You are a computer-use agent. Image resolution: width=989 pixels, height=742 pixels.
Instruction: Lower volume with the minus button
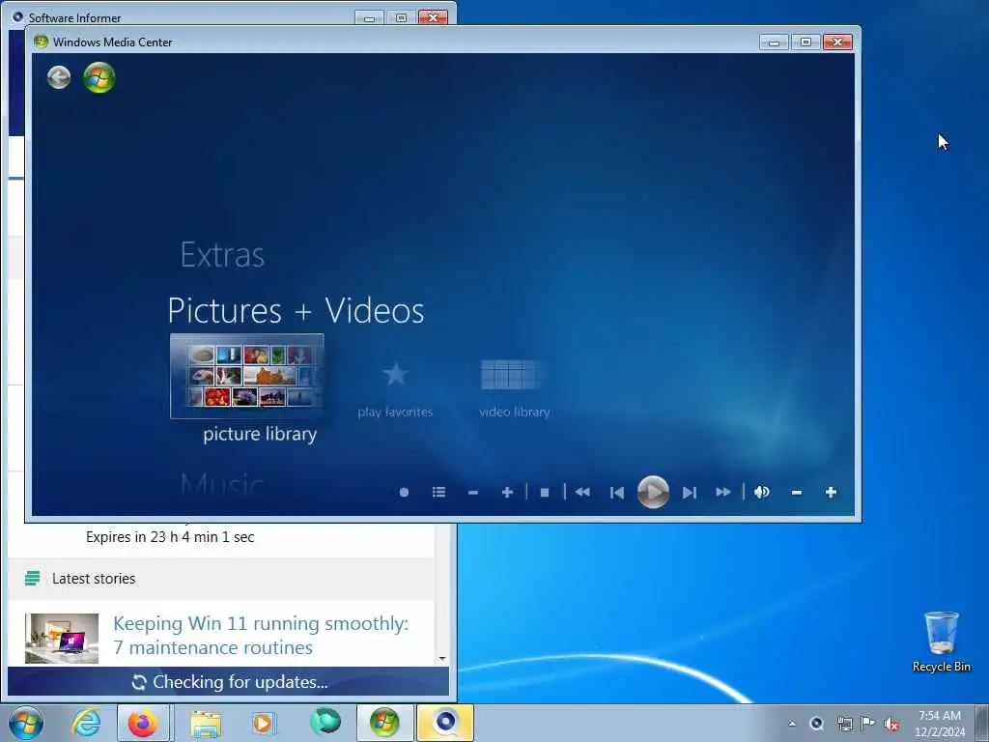coord(797,492)
